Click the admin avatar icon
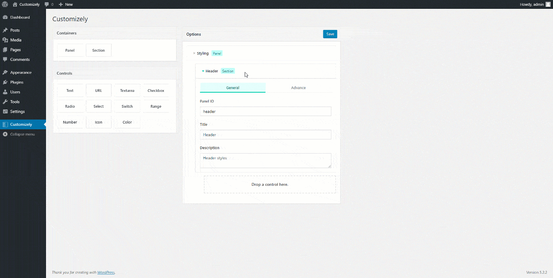Viewport: 553px width, 278px height. (548, 4)
